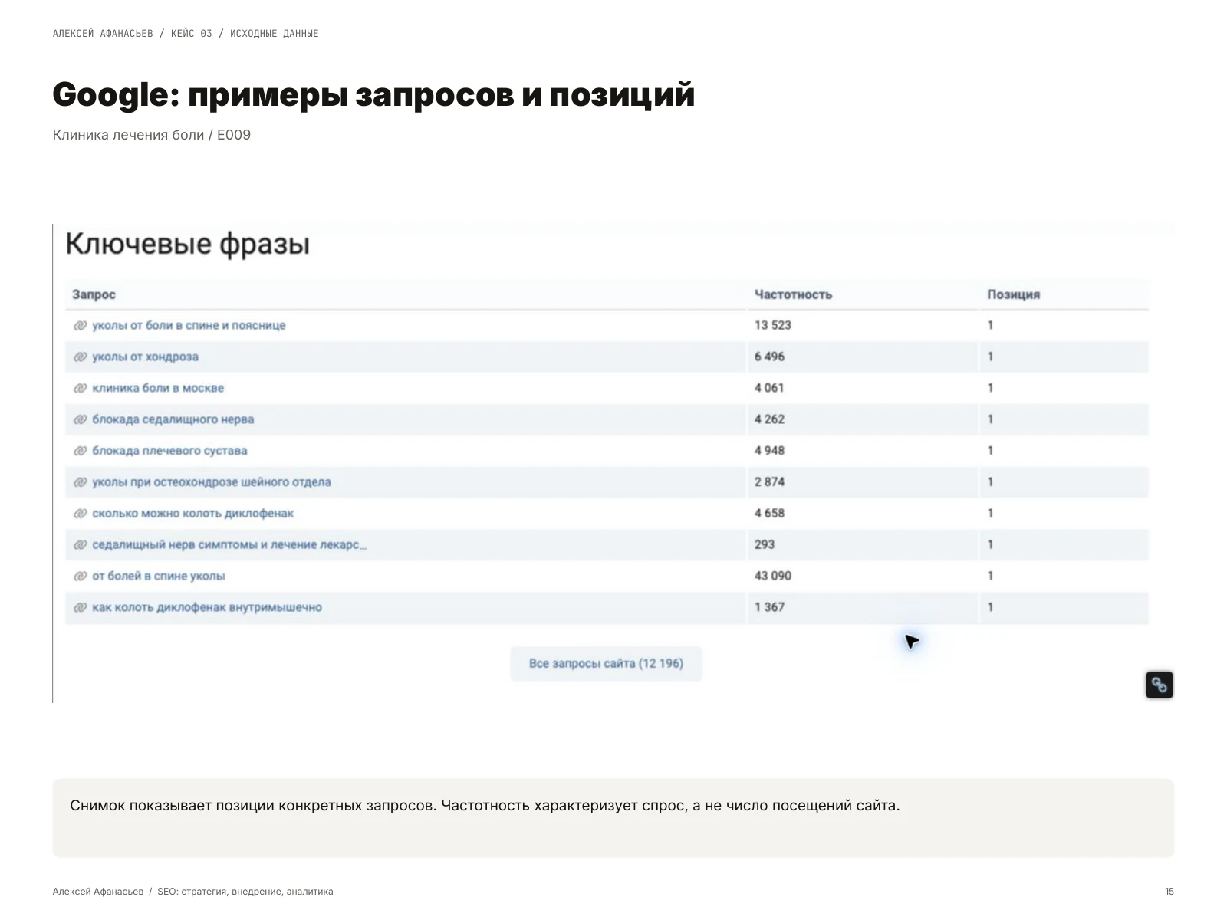Open query 'клиника боли в москве'

coord(158,388)
